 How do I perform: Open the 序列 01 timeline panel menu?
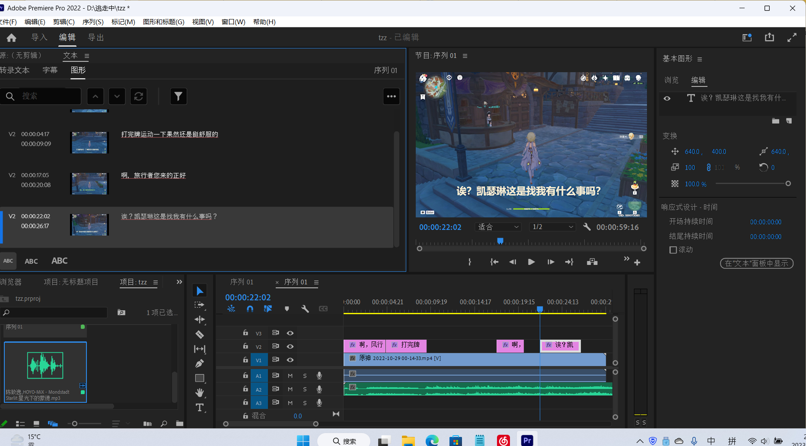316,282
